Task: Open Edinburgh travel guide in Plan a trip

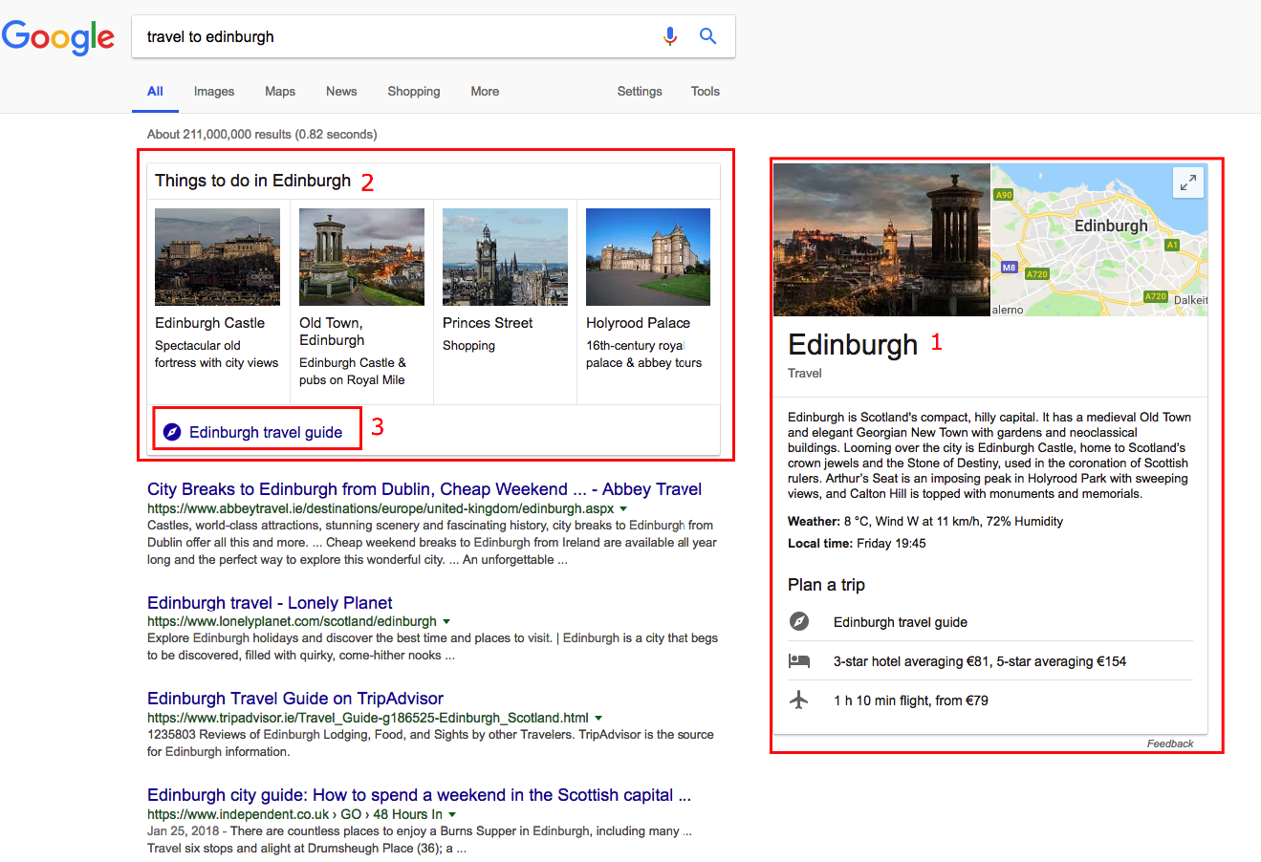Action: (901, 622)
